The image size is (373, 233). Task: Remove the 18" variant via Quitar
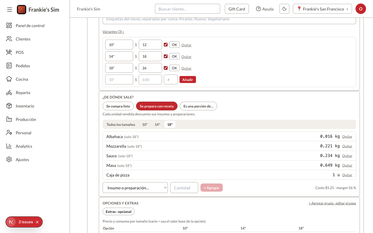186,68
